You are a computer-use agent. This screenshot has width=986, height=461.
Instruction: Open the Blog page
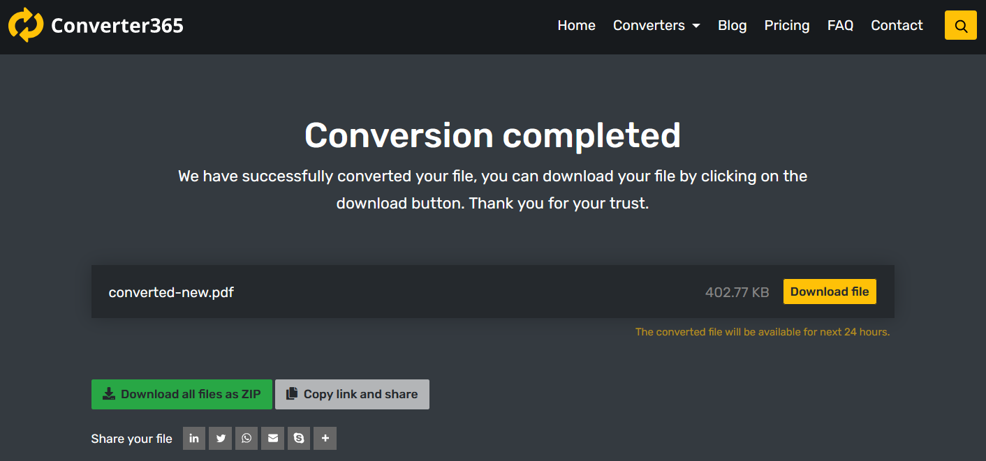732,26
